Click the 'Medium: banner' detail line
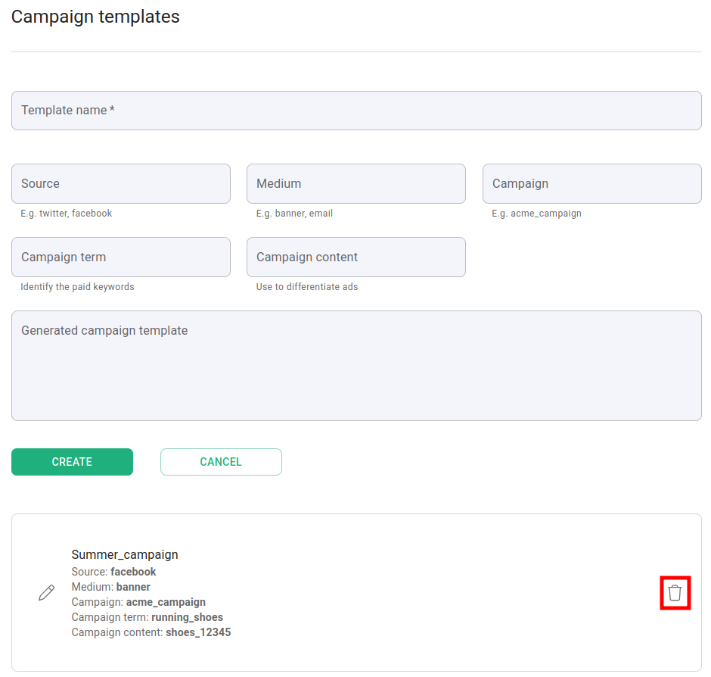711x677 pixels. click(110, 587)
